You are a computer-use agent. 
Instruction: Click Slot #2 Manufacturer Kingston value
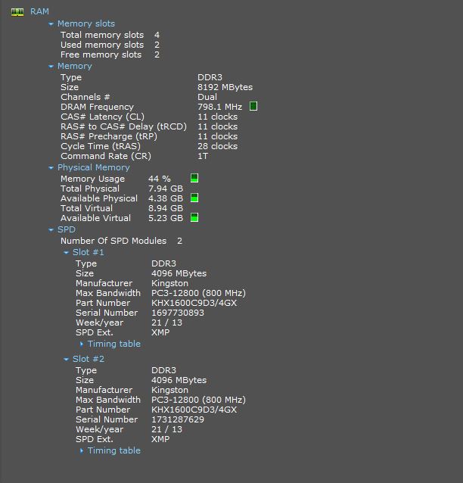tap(169, 391)
